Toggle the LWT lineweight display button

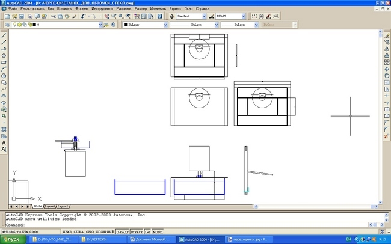[147, 232]
